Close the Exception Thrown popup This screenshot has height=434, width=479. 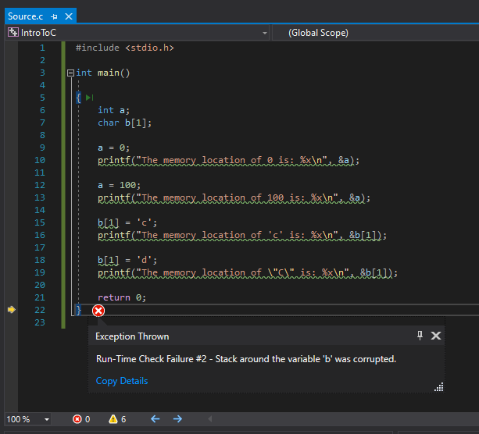point(435,336)
